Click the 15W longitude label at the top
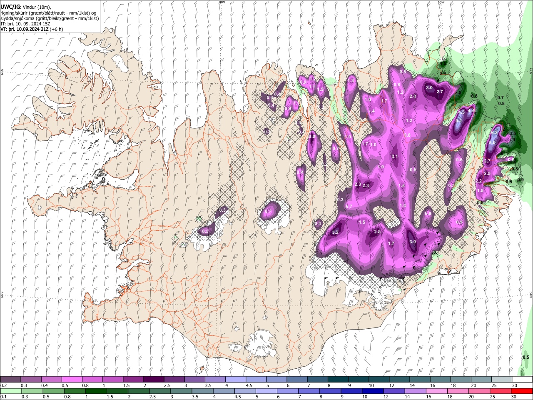The width and height of the screenshot is (533, 400). (441, 2)
